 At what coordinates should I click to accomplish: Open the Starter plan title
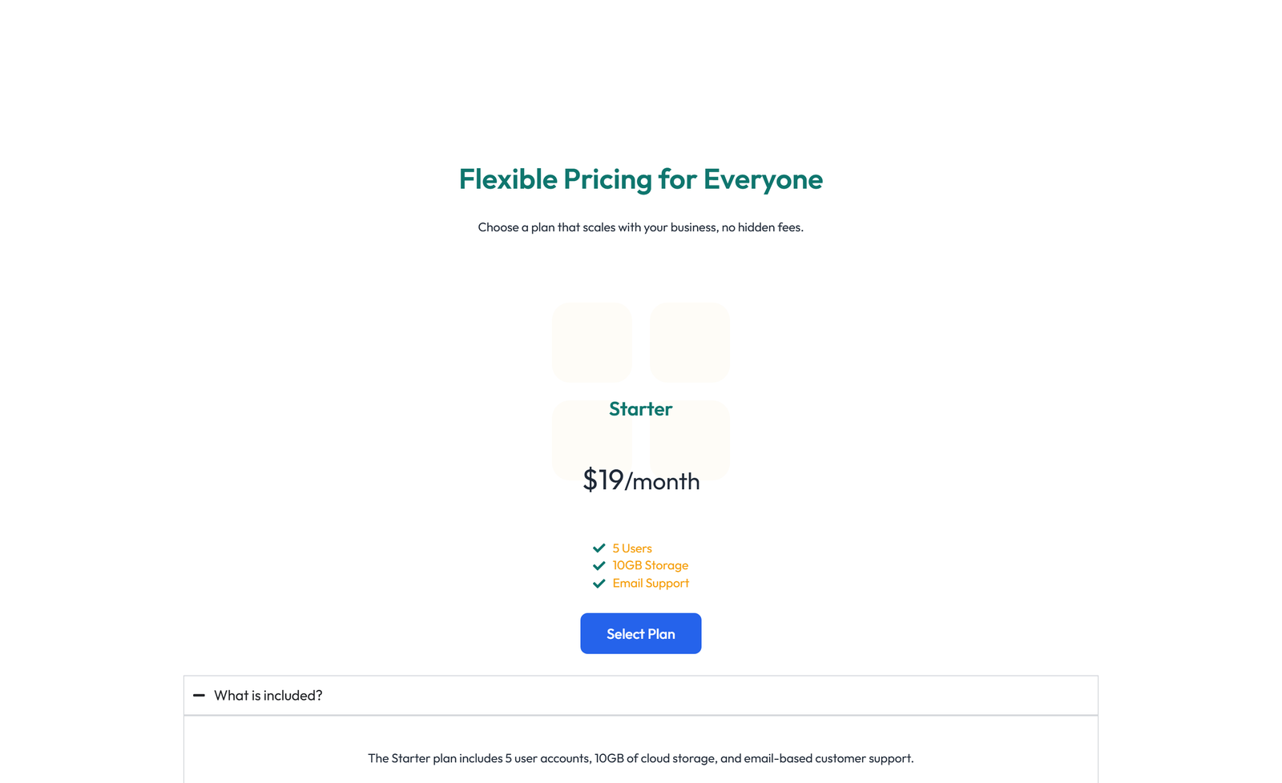coord(640,409)
